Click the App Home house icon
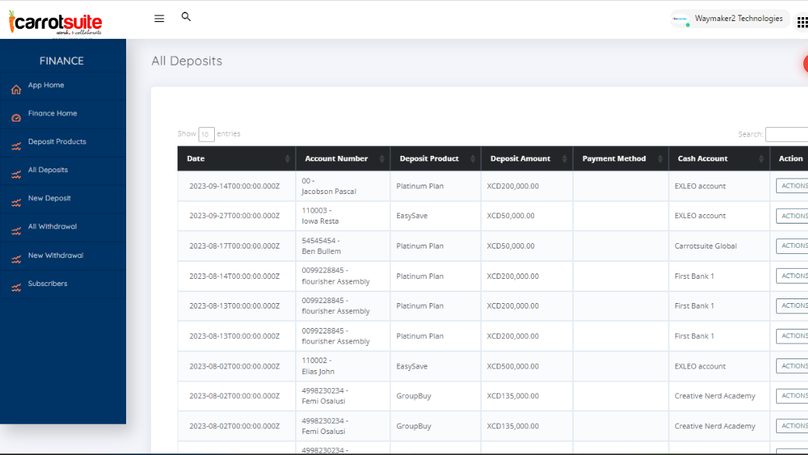 click(16, 90)
